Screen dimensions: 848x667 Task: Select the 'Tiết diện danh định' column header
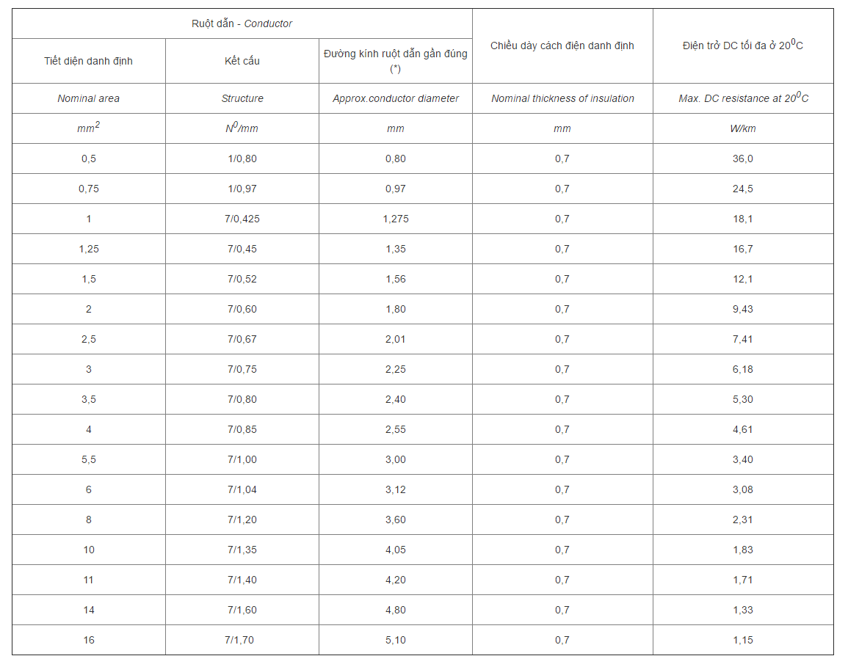89,61
